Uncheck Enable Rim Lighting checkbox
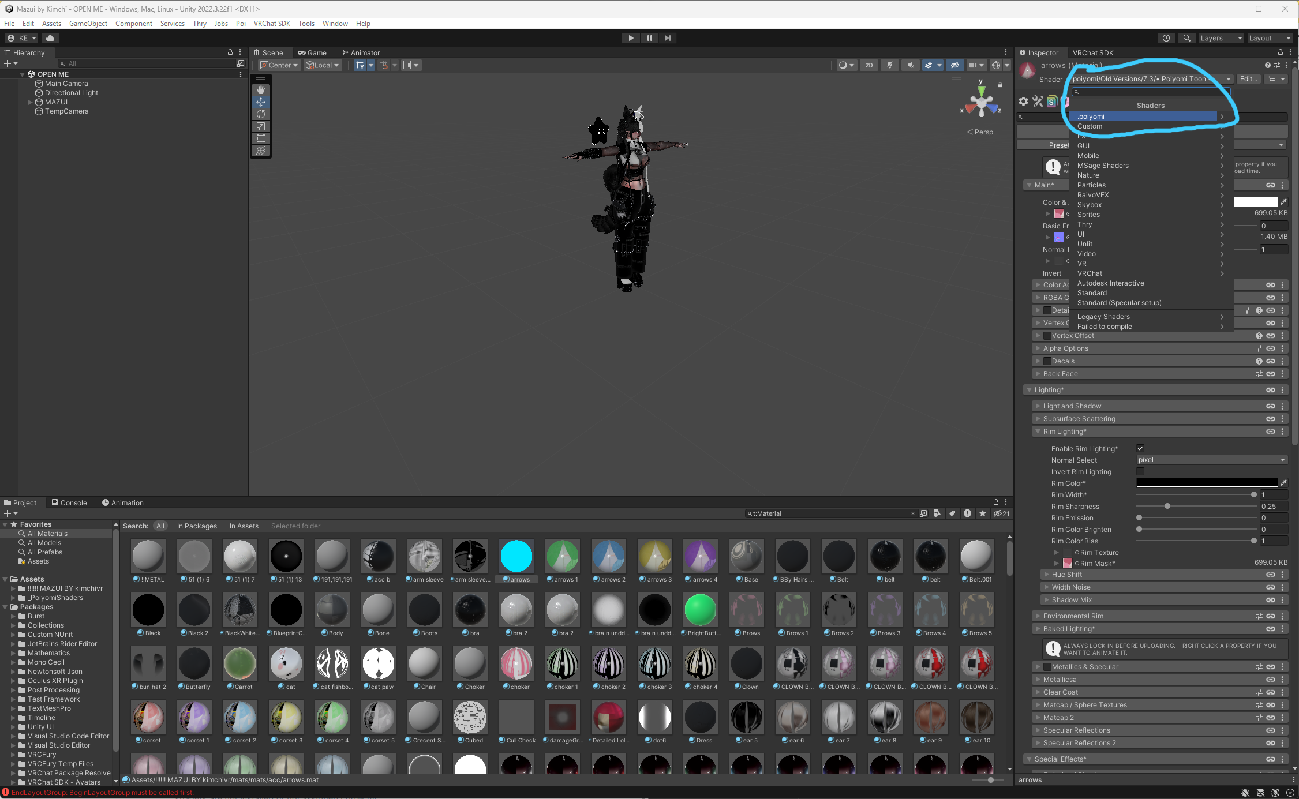 (1140, 448)
